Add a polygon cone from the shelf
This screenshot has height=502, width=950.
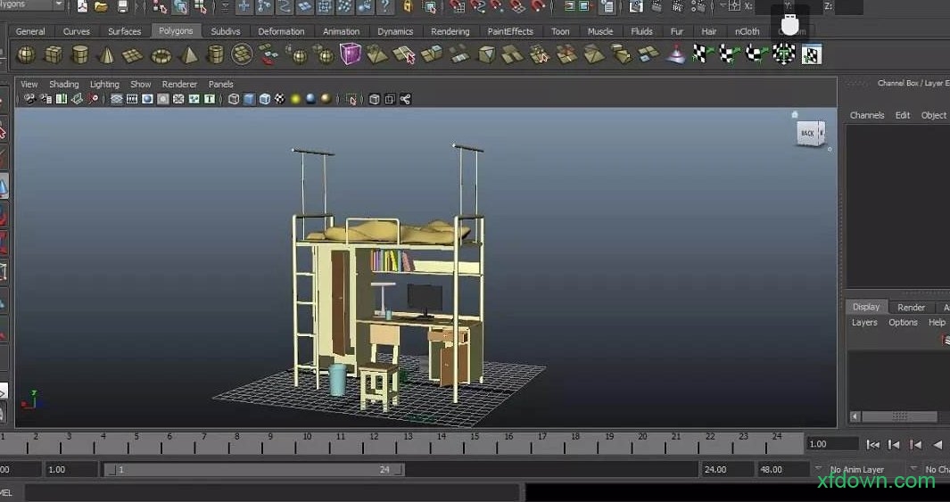click(106, 55)
